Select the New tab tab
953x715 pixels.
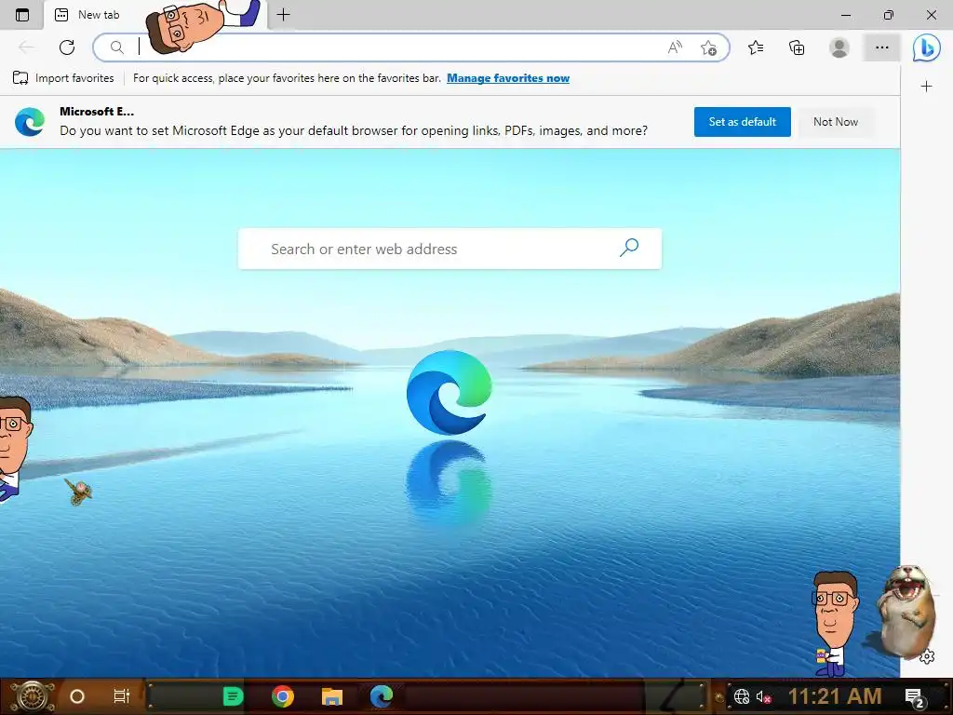point(99,15)
